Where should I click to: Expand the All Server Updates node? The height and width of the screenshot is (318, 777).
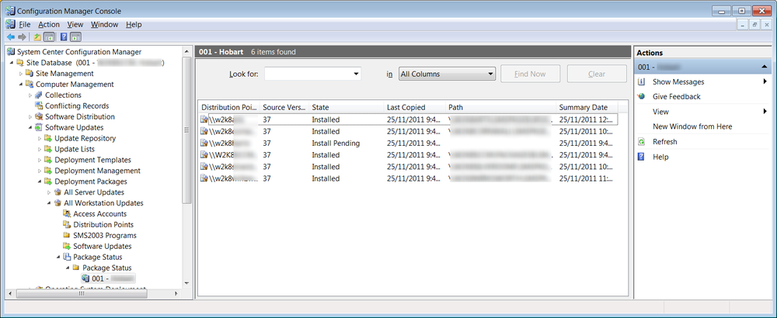point(49,192)
